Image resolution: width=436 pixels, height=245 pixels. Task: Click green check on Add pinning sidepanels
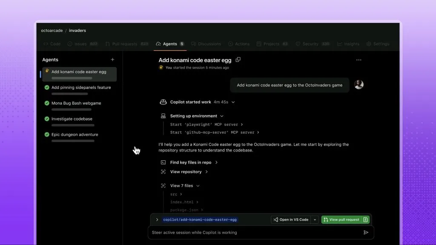(47, 88)
